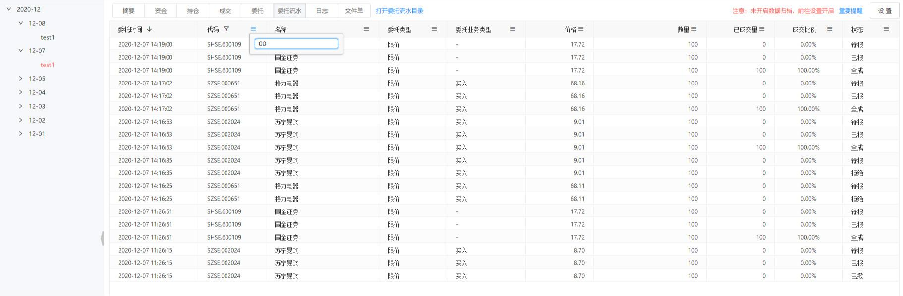Collapse the 2020-12 tree node
Screen dimensions: 903x296
(x=9, y=9)
